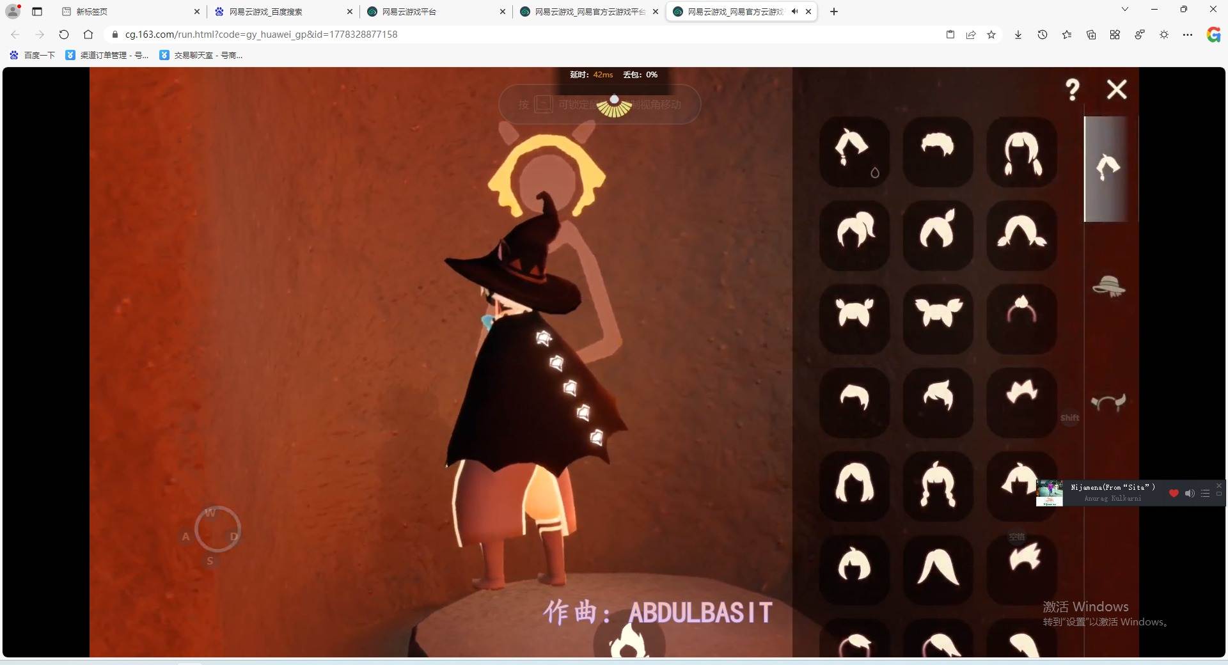This screenshot has width=1228, height=665.
Task: Pick the jagged side-swept spiky hairstyle
Action: (x=1021, y=570)
